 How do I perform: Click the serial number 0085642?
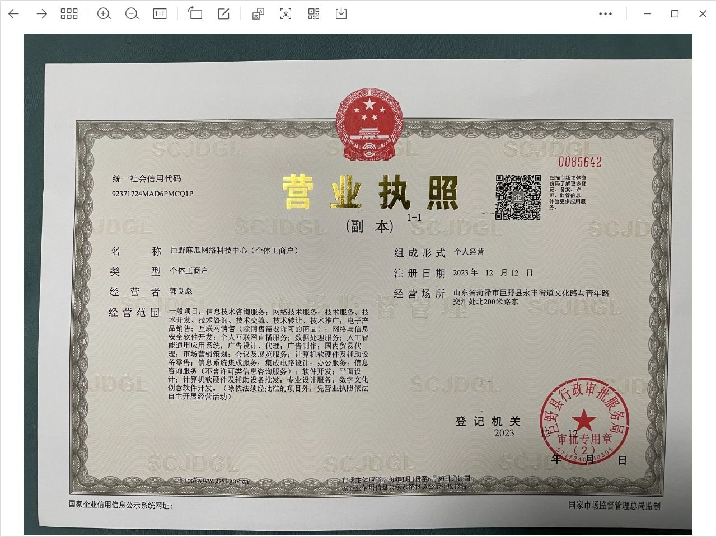point(580,162)
